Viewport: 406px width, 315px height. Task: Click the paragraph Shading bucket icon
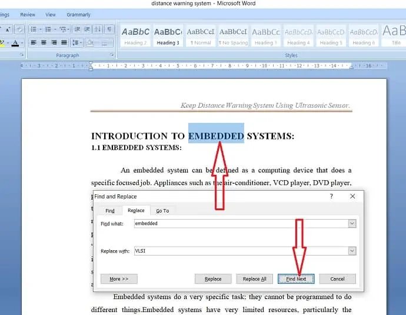click(x=91, y=42)
